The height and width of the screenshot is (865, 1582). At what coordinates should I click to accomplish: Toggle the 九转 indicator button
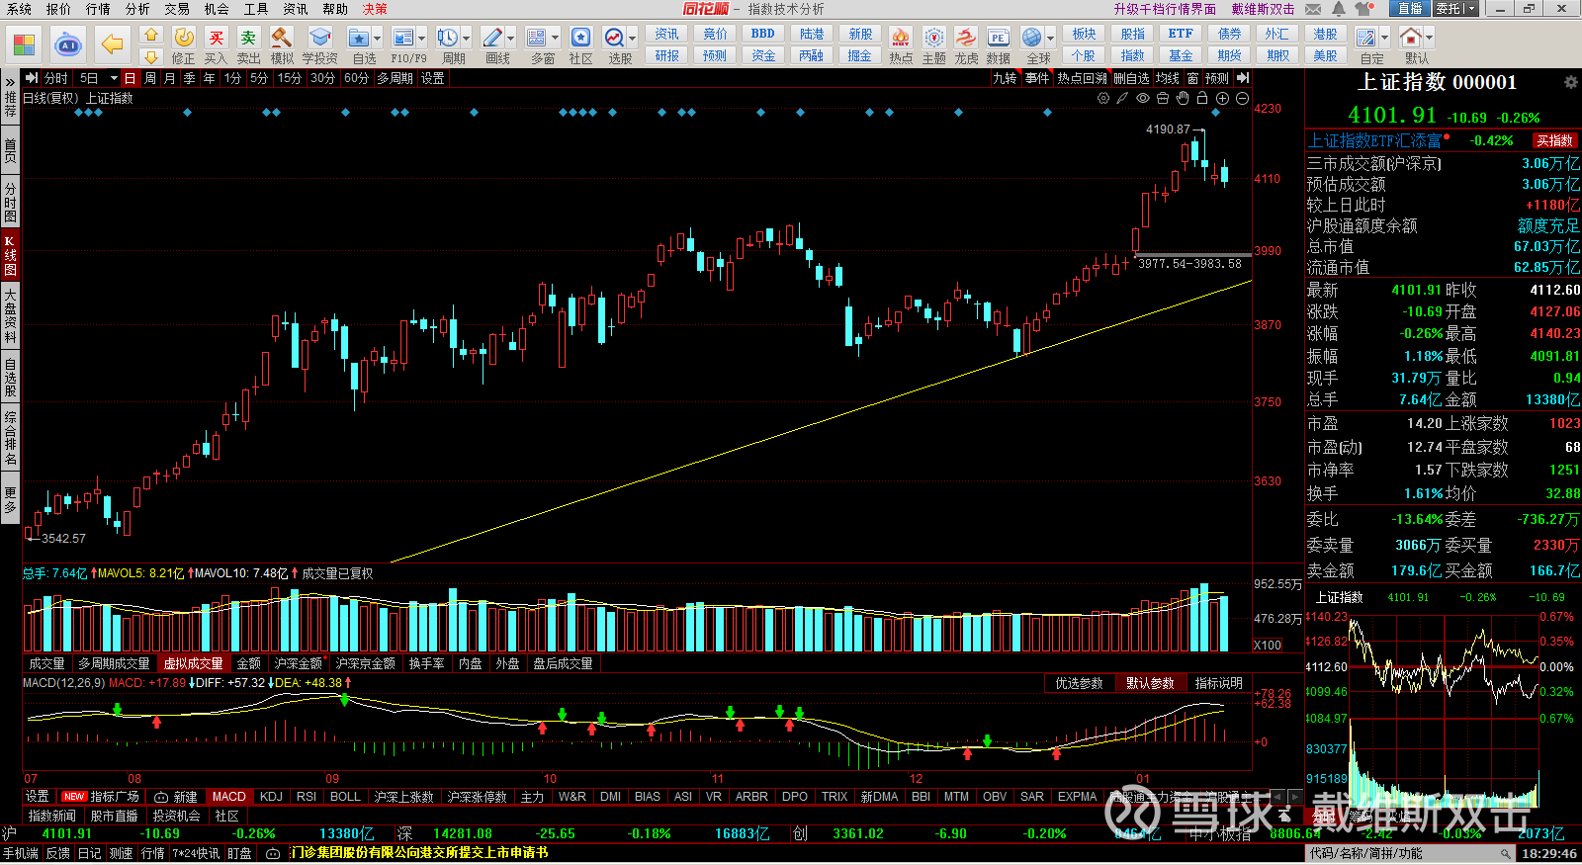click(1006, 78)
